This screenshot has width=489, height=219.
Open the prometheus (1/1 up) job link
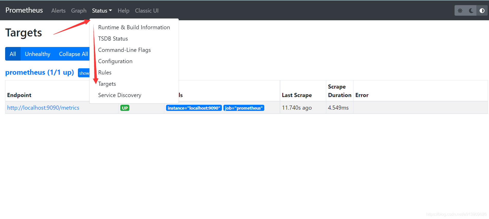click(40, 72)
